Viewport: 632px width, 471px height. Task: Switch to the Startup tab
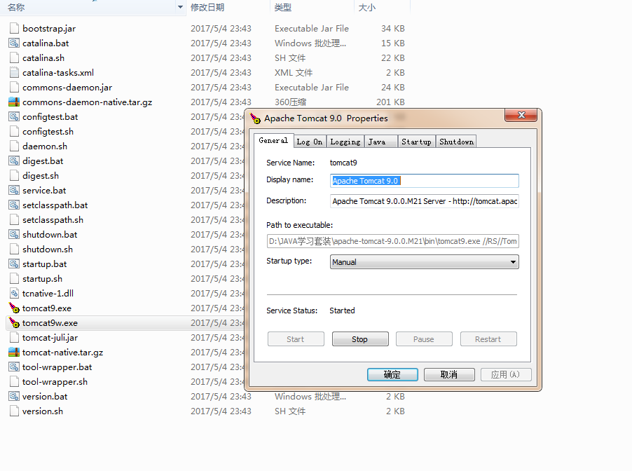(x=416, y=142)
